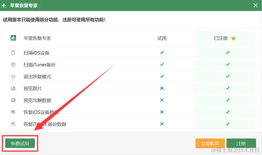This screenshot has width=262, height=155.
Task: Click the trial blue X for 恢复iOS设备数据
Action: [162, 112]
